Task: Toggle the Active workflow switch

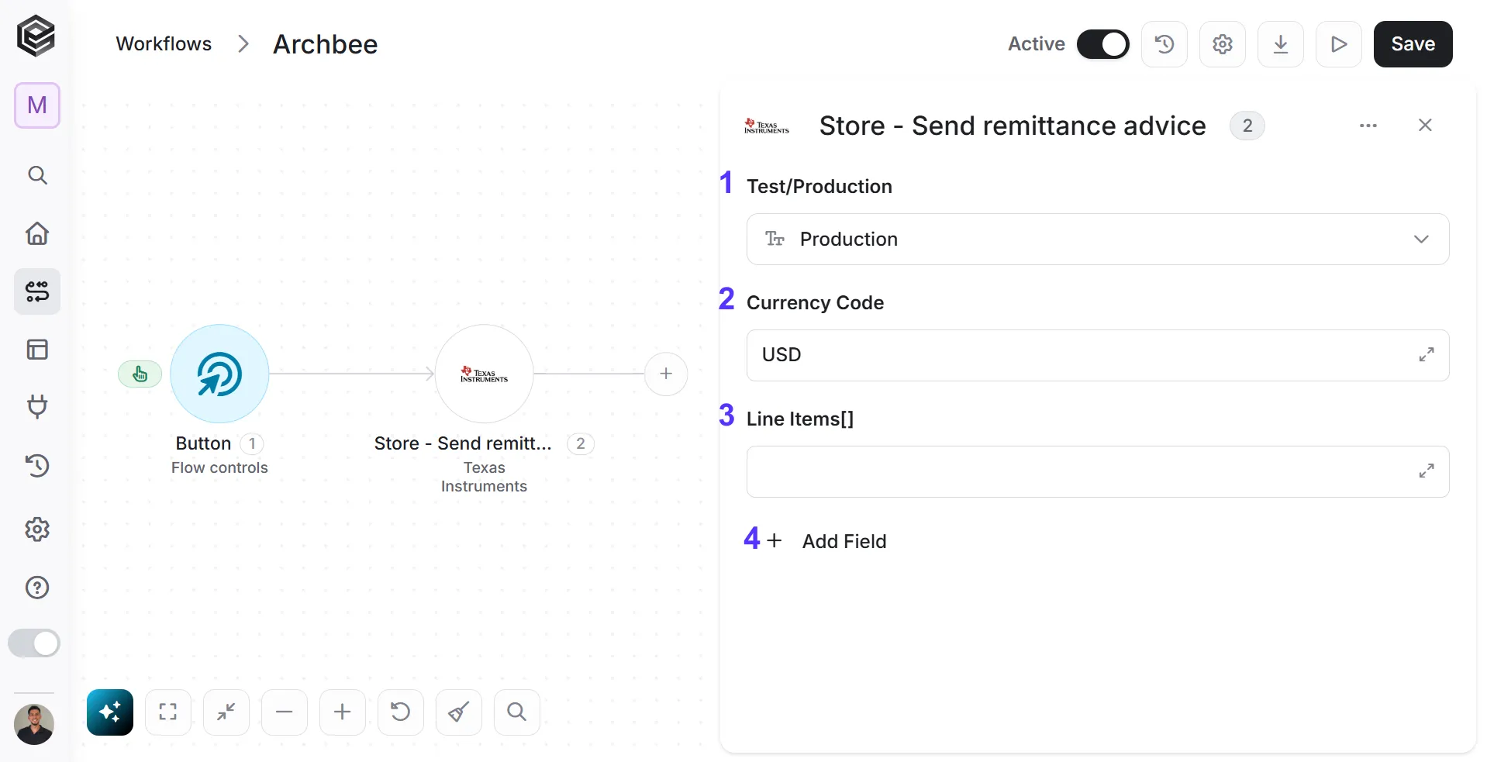Action: click(x=1102, y=44)
